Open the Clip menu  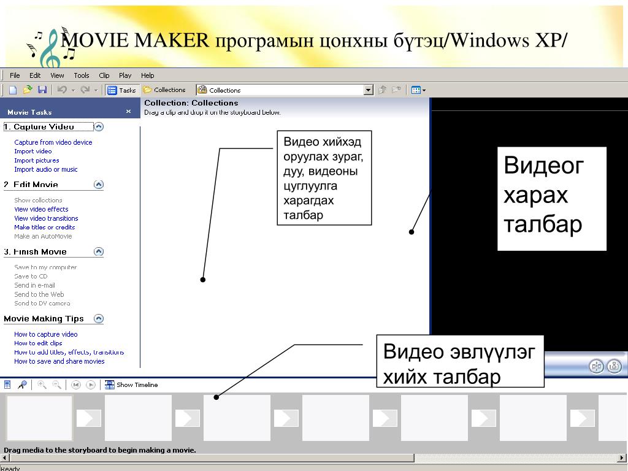click(104, 75)
